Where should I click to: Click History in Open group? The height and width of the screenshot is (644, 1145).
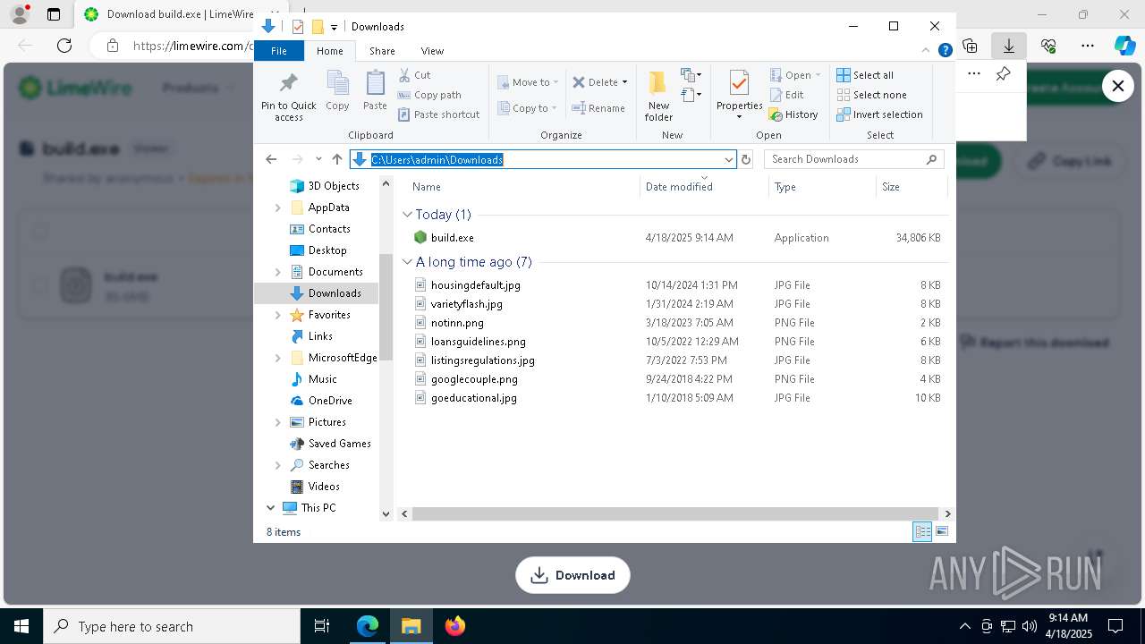[x=793, y=114]
